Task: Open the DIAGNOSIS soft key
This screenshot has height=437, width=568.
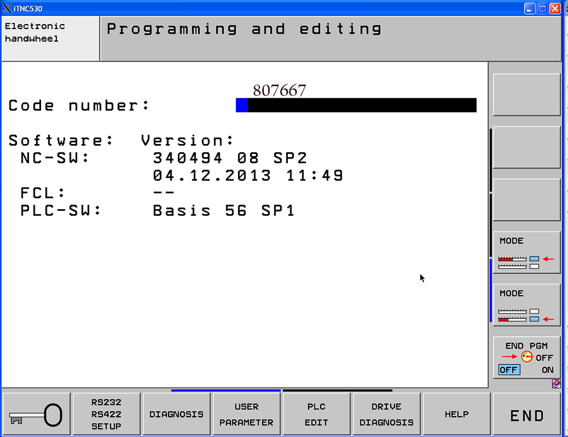Action: point(176,414)
